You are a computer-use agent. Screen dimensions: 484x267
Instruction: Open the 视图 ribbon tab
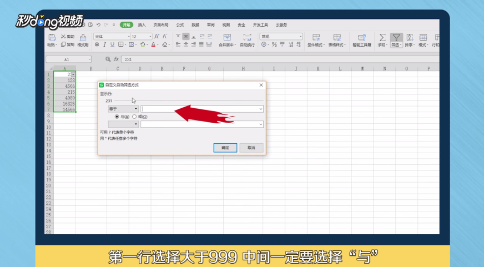coord(226,24)
